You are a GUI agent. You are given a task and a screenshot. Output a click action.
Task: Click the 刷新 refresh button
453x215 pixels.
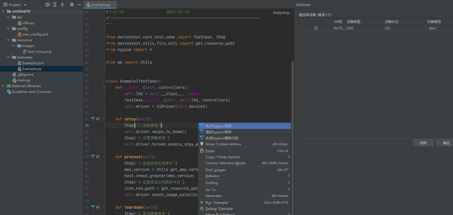[x=423, y=143]
